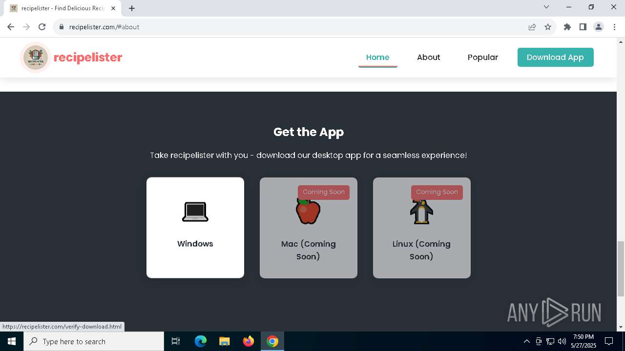This screenshot has height=351, width=625.
Task: Click the Linux Coming Soon badge
Action: coord(437,192)
